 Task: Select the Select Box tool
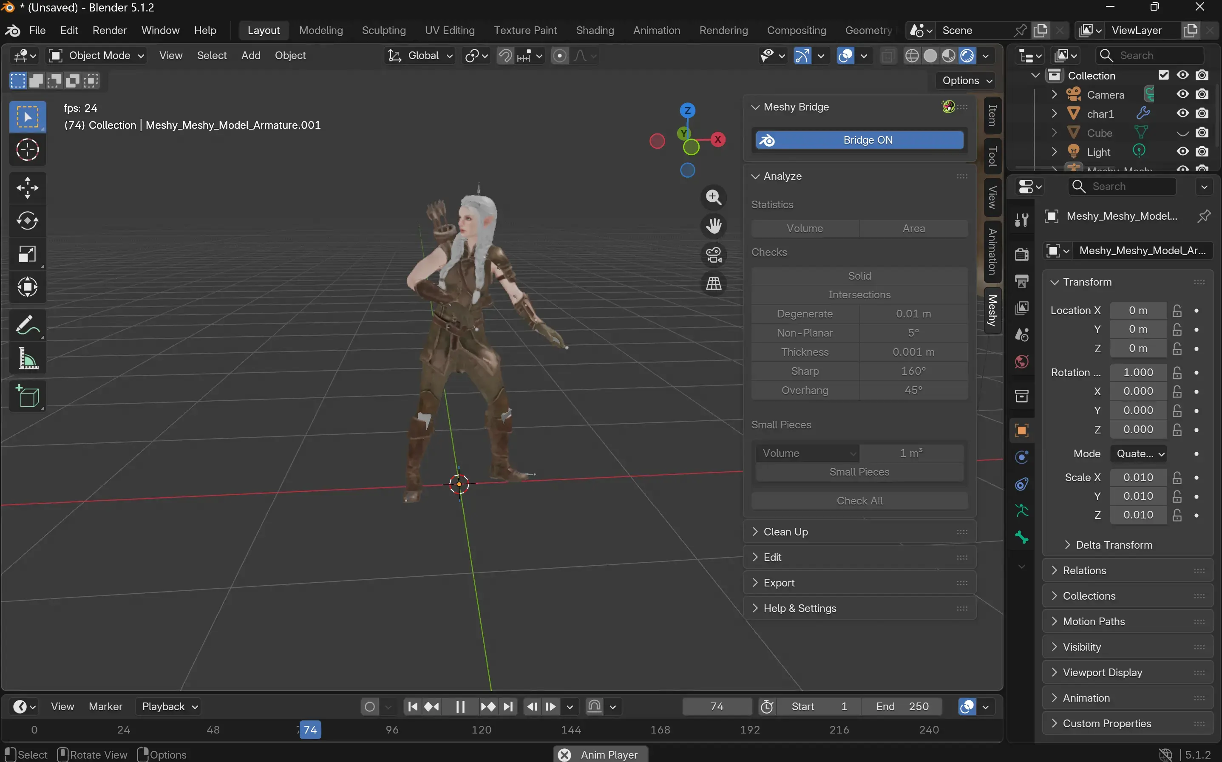tap(28, 117)
